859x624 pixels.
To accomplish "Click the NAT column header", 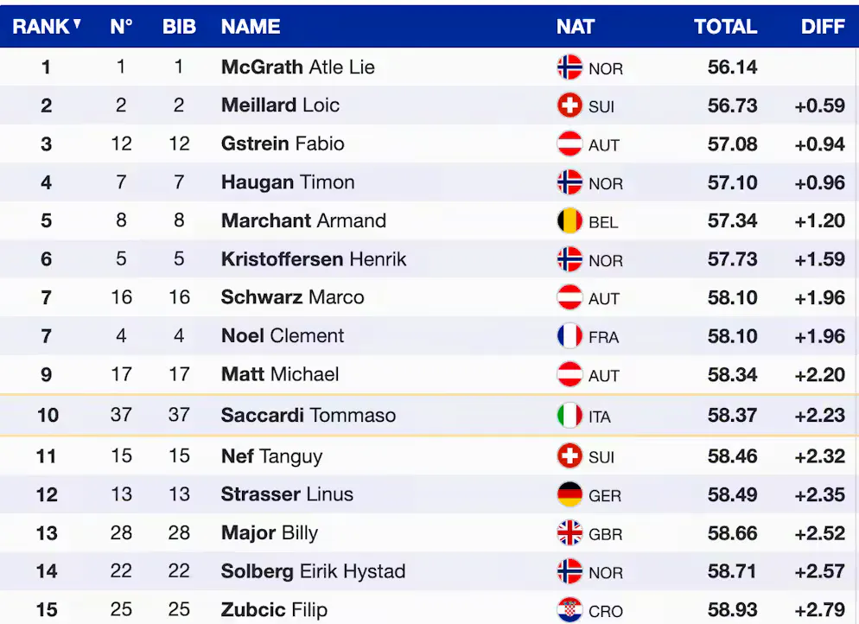I will (x=575, y=27).
